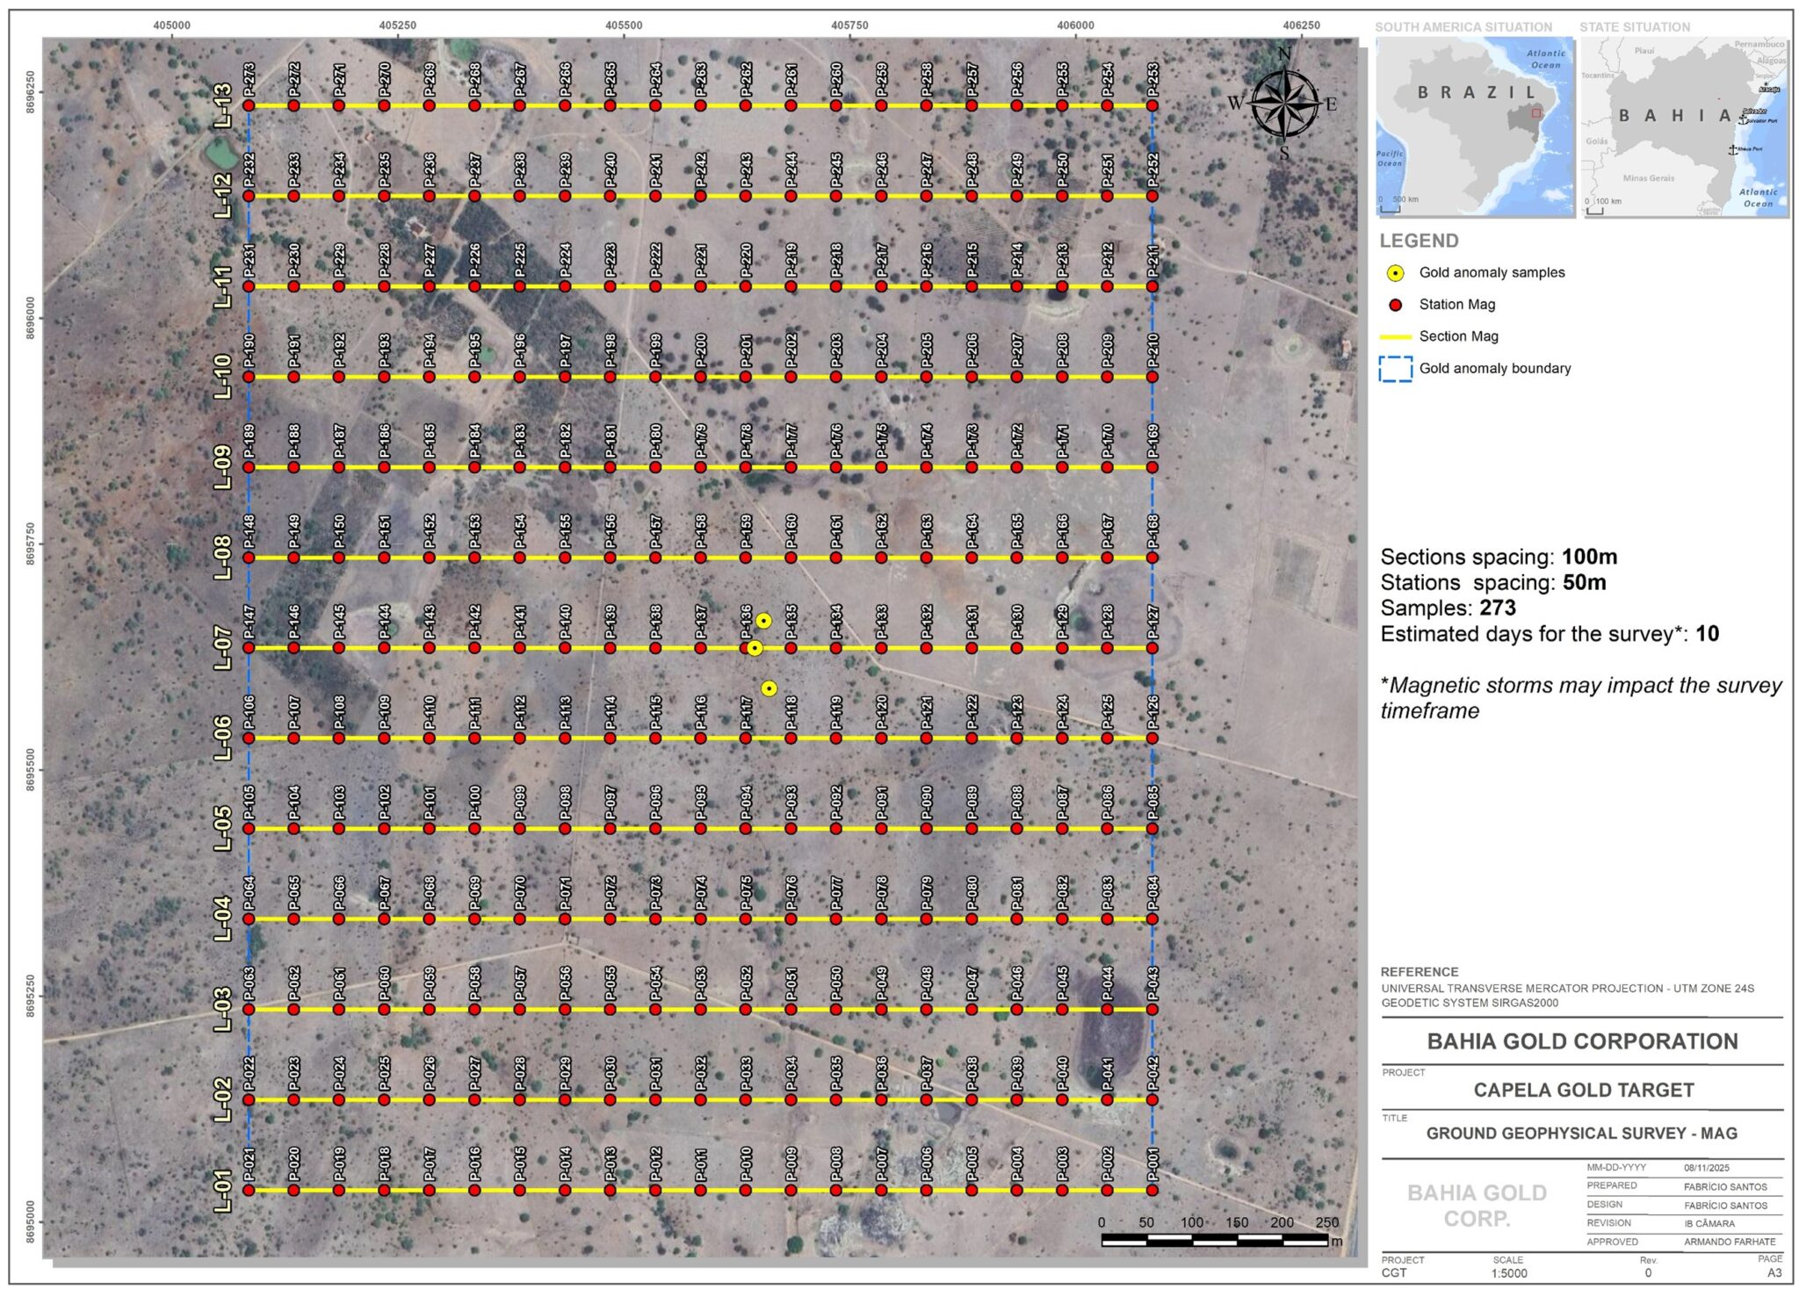Viewport: 1799px width, 1289px height.
Task: Click the gold anomaly sample above station P-136
Action: [763, 621]
